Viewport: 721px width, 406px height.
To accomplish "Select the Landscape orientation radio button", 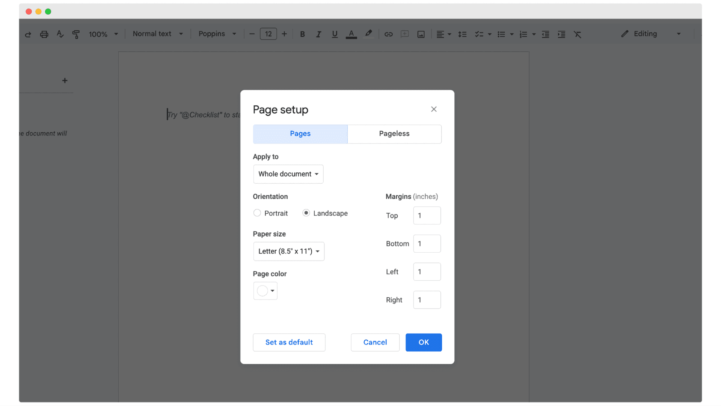I will point(306,213).
